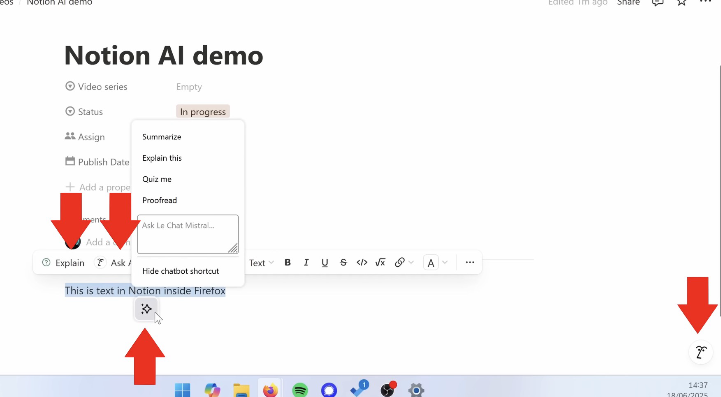
Task: Open the Windows Start menu
Action: pos(183,390)
